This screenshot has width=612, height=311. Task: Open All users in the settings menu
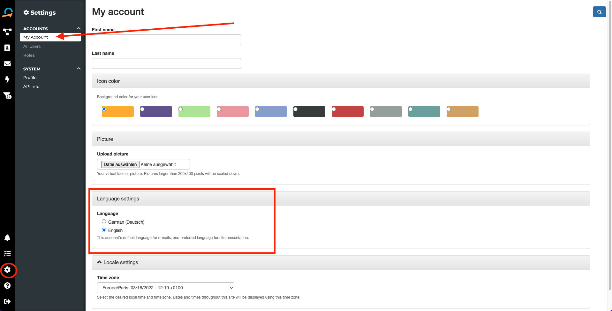pos(32,46)
